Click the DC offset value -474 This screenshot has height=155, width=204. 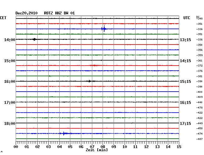click(199, 134)
